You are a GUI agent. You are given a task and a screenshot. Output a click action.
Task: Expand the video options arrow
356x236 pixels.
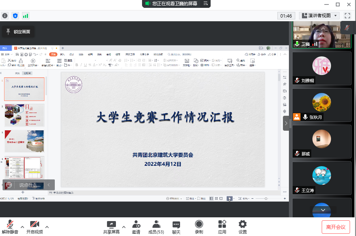[x=47, y=227]
